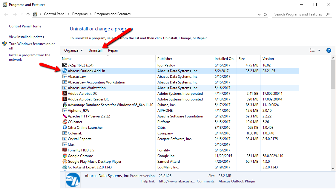The image size is (336, 189).
Task: Sort by the Version column header
Action: (280, 59)
